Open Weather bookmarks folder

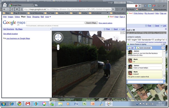coord(83,13)
